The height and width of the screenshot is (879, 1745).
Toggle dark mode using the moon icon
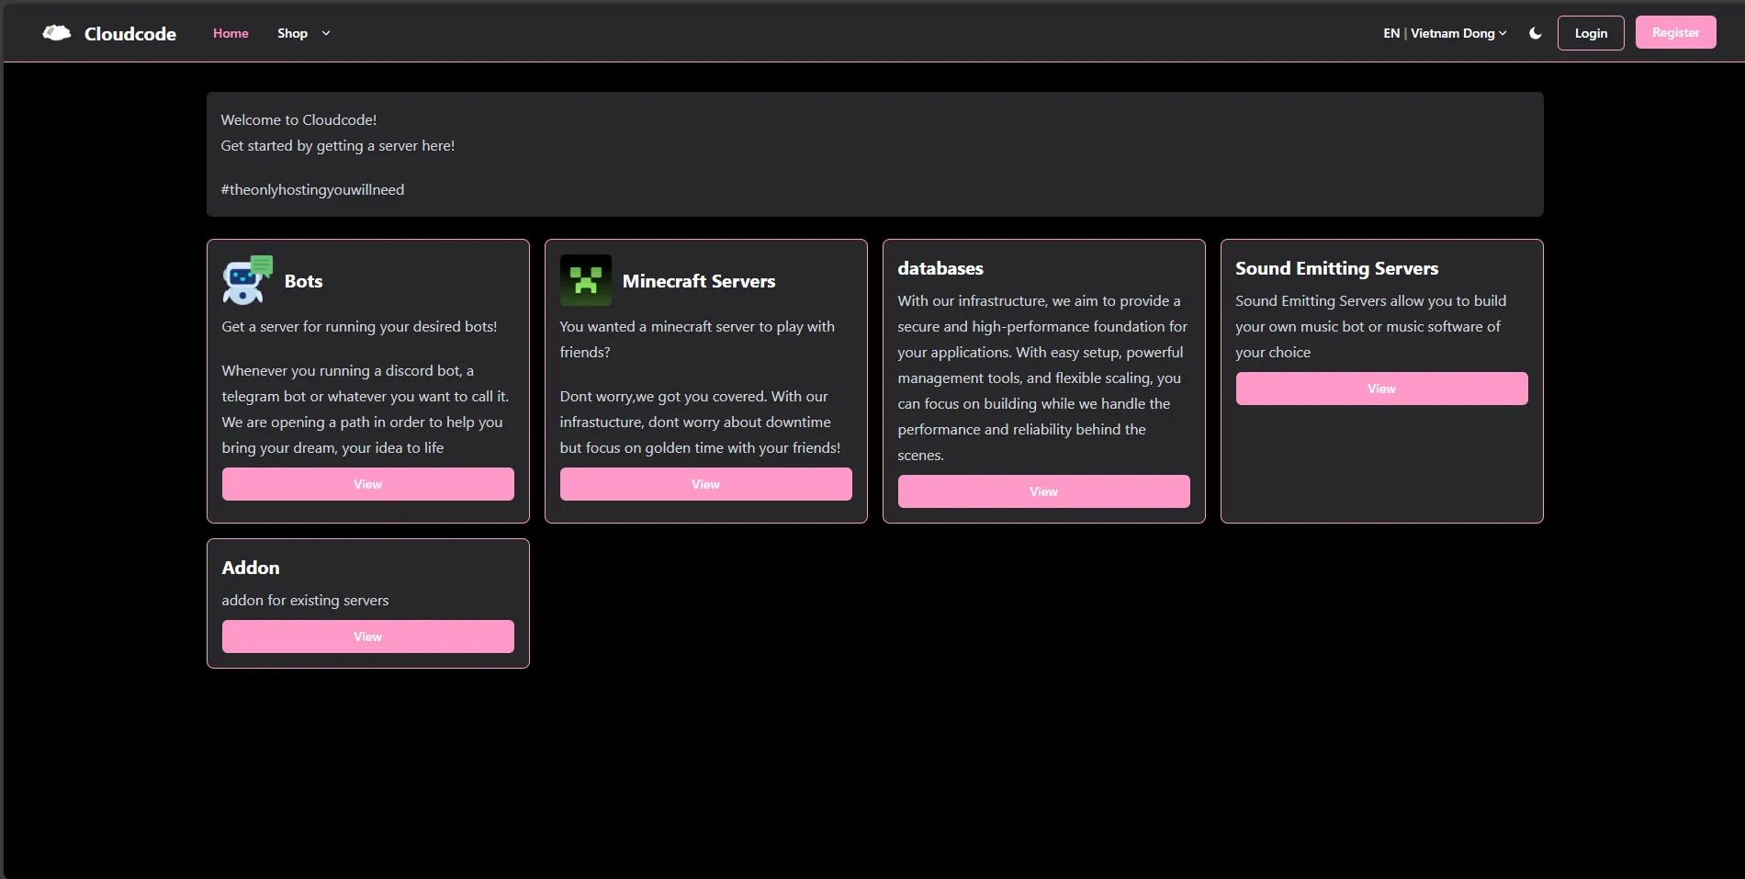(1534, 32)
